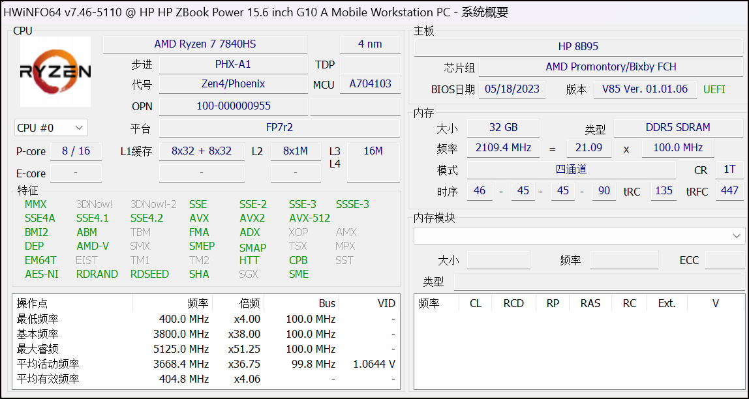The image size is (749, 399).
Task: Click the AVX-512 feature label
Action: click(x=309, y=218)
